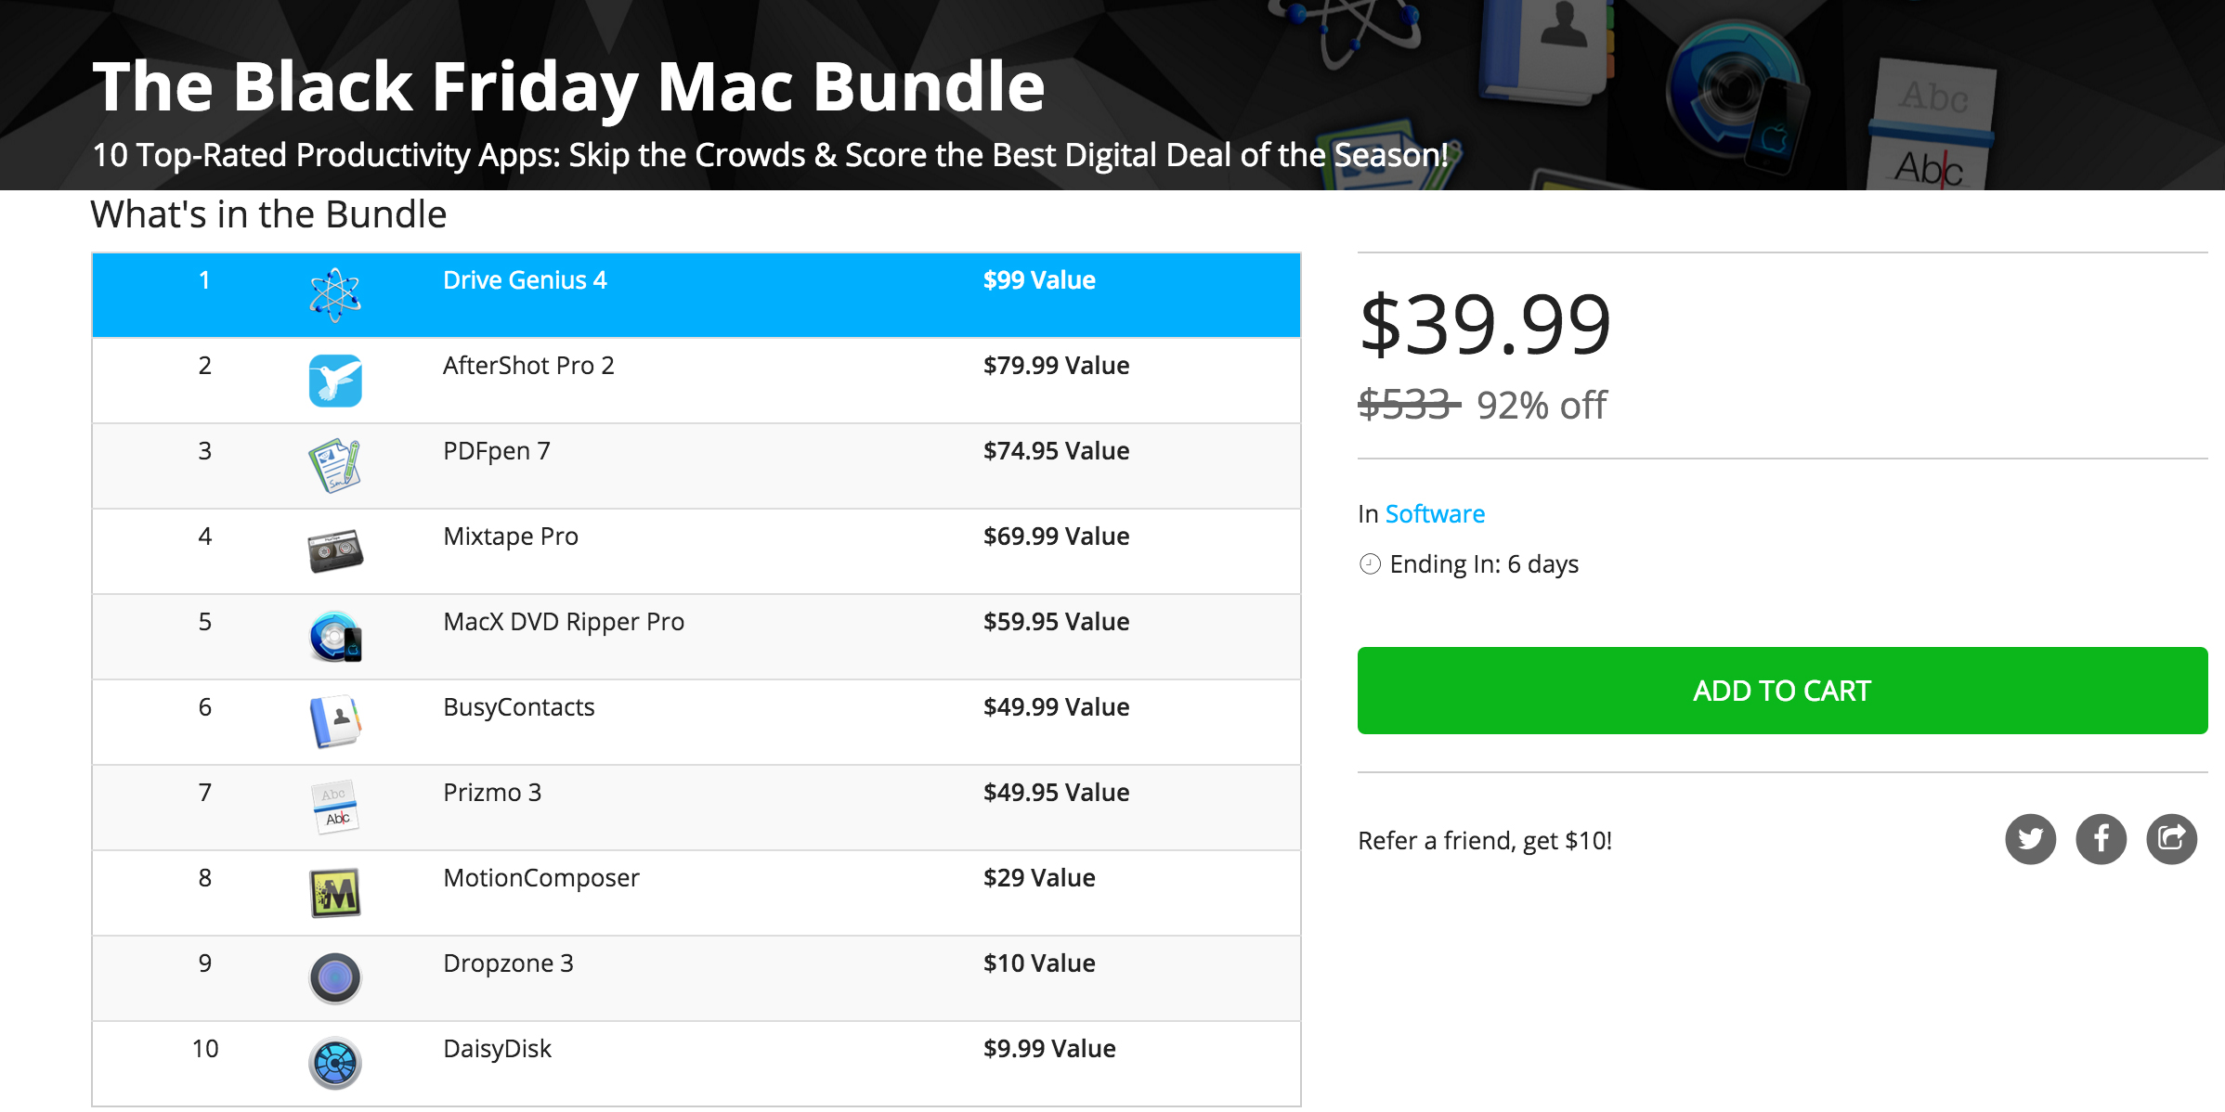Viewport: 2225px width, 1112px height.
Task: Choose the Mixtape Pro bundle entry
Action: click(511, 537)
